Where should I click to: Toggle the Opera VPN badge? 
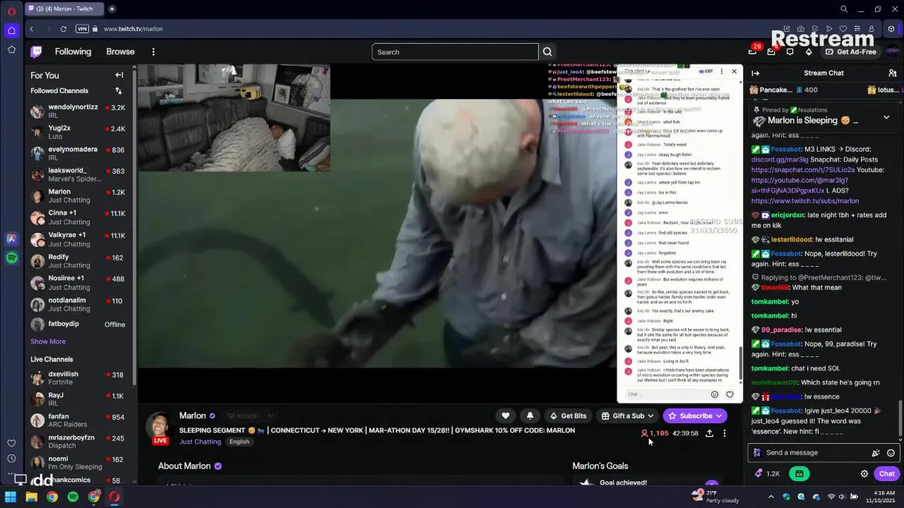(x=82, y=29)
